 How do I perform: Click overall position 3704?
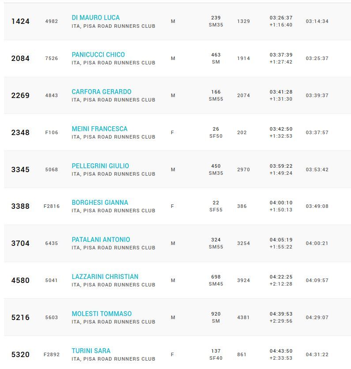(x=20, y=243)
